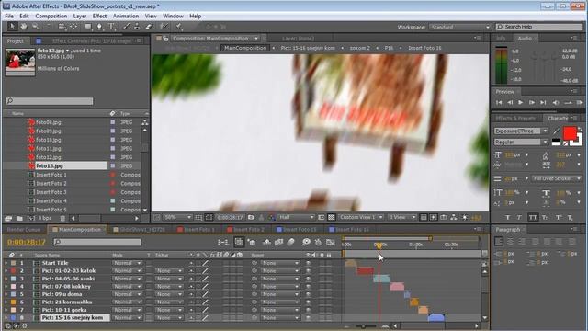Jump to last frame in Preview
This screenshot has height=331, width=588.
[543, 102]
